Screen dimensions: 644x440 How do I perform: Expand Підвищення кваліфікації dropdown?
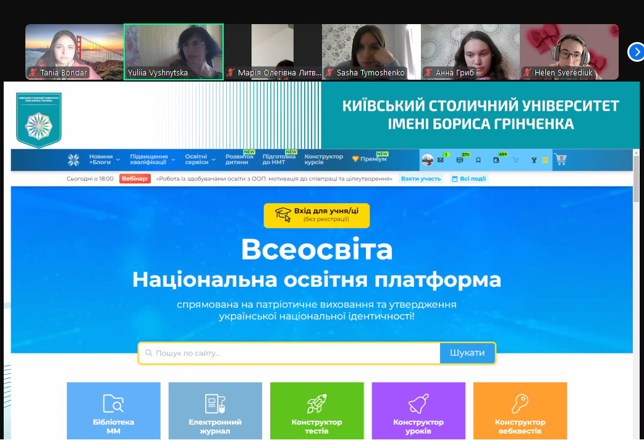click(x=152, y=159)
